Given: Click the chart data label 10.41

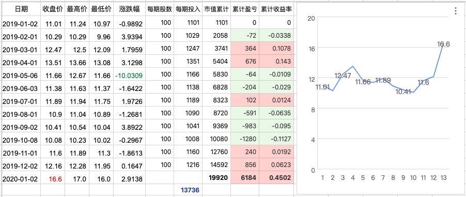Looking at the screenshot, I should tap(403, 92).
